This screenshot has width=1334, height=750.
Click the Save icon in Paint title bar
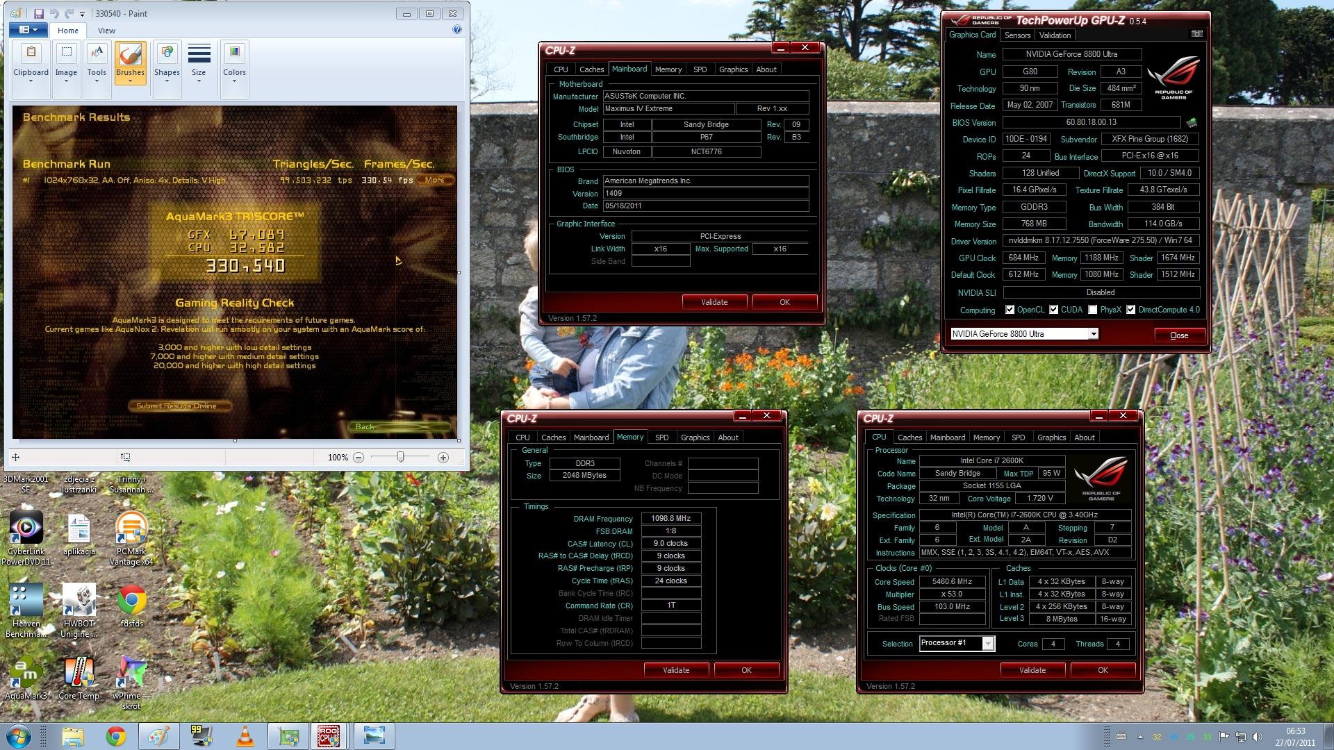(39, 13)
